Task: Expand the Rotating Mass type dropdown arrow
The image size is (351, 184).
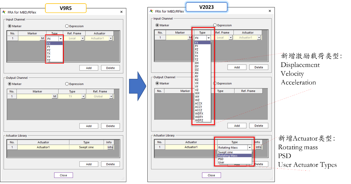Action: coord(250,148)
